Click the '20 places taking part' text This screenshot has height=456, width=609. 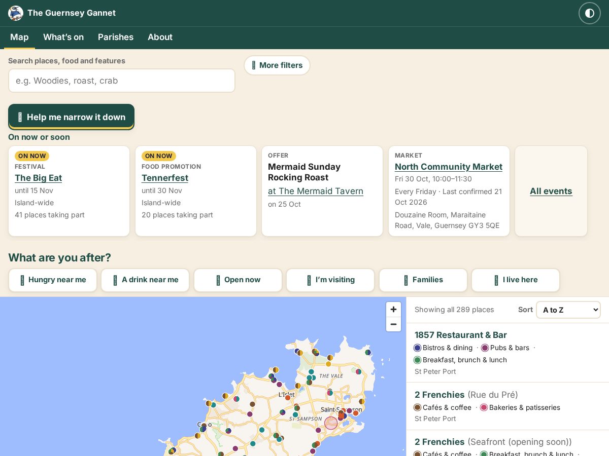(x=177, y=215)
